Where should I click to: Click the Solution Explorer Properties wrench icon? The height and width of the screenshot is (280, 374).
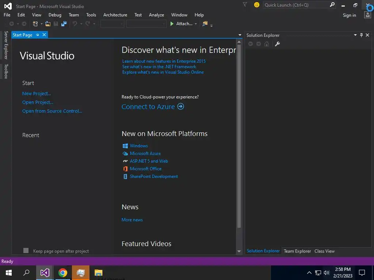tap(277, 44)
